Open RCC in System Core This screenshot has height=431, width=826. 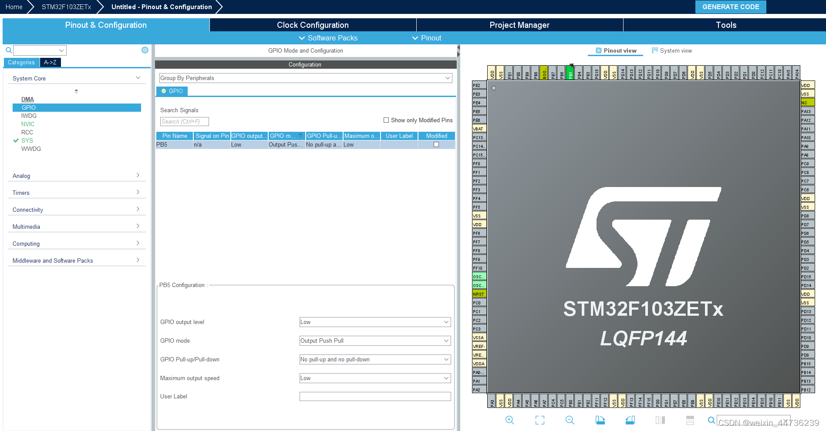[27, 132]
